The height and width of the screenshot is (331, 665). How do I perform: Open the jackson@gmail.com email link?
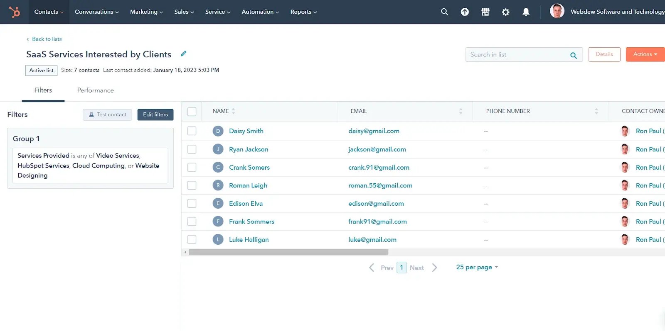pos(377,149)
